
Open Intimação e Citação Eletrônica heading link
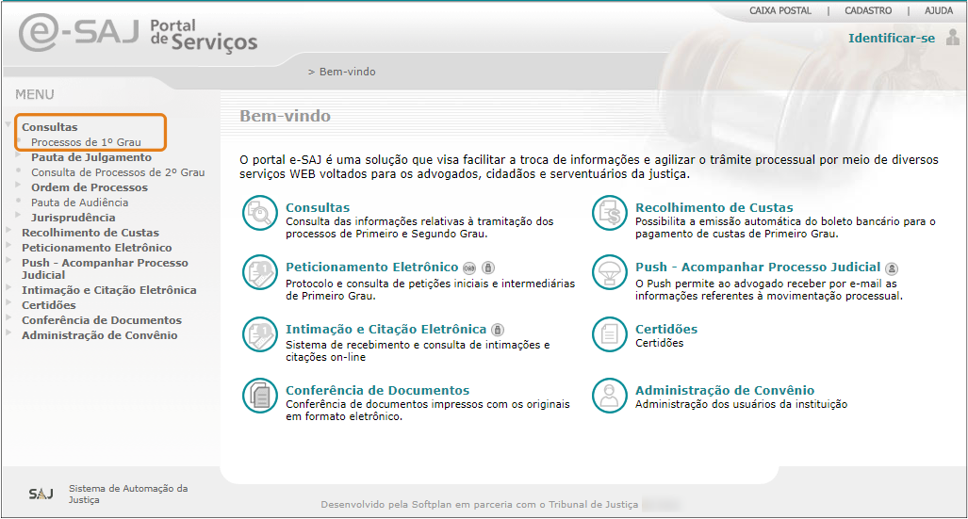(x=386, y=330)
